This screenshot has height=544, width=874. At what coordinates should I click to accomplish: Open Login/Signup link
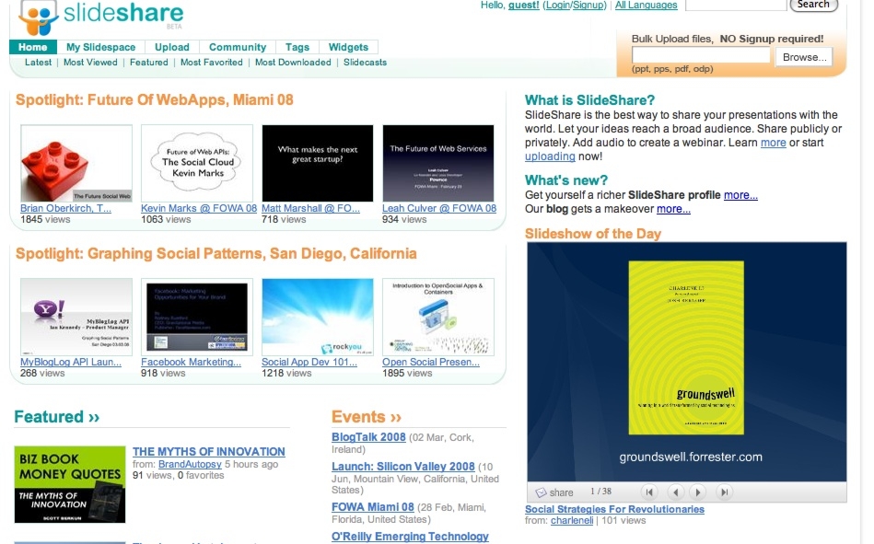pos(574,5)
